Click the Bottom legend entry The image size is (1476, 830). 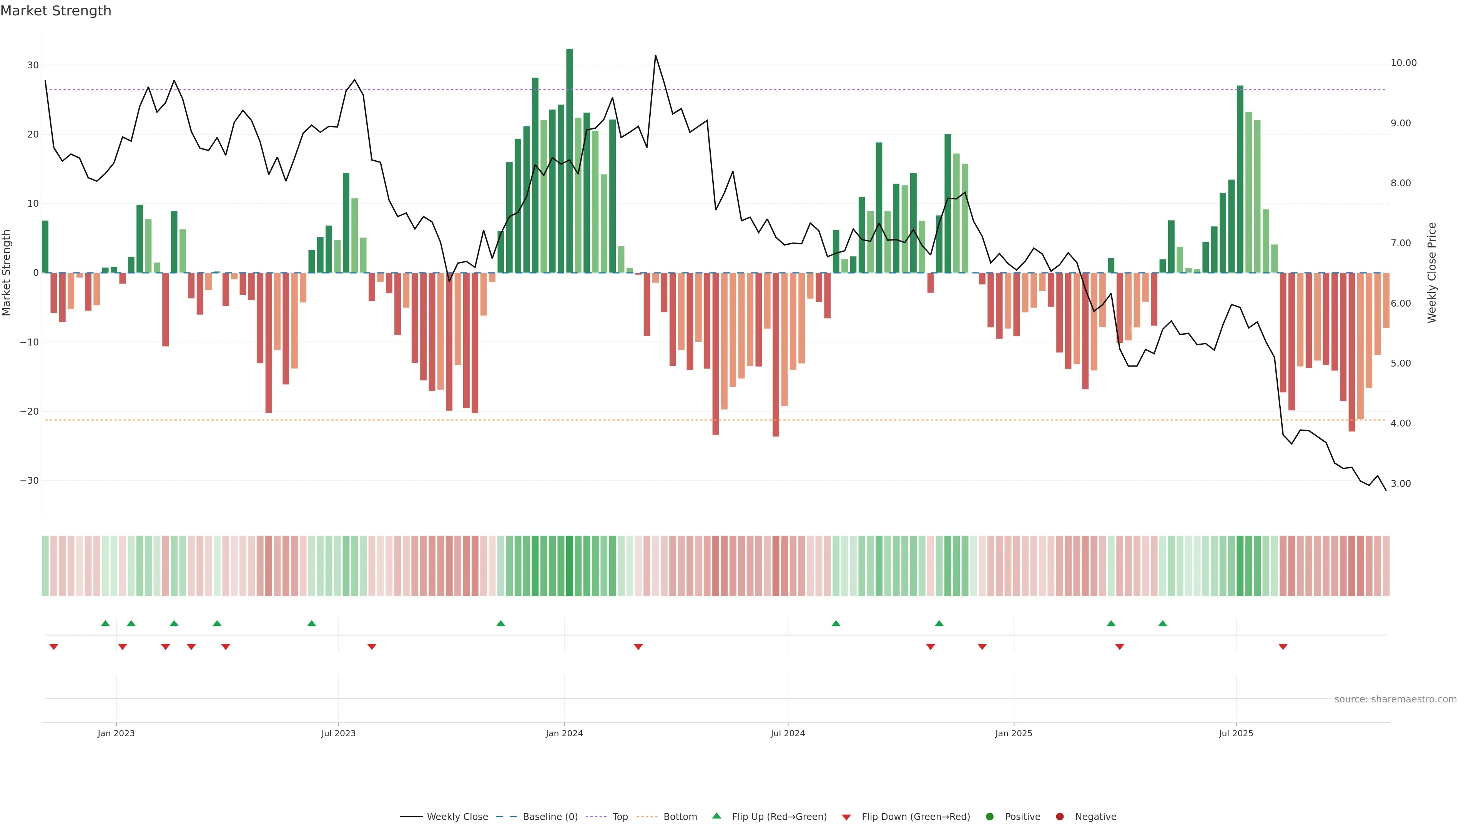click(680, 817)
